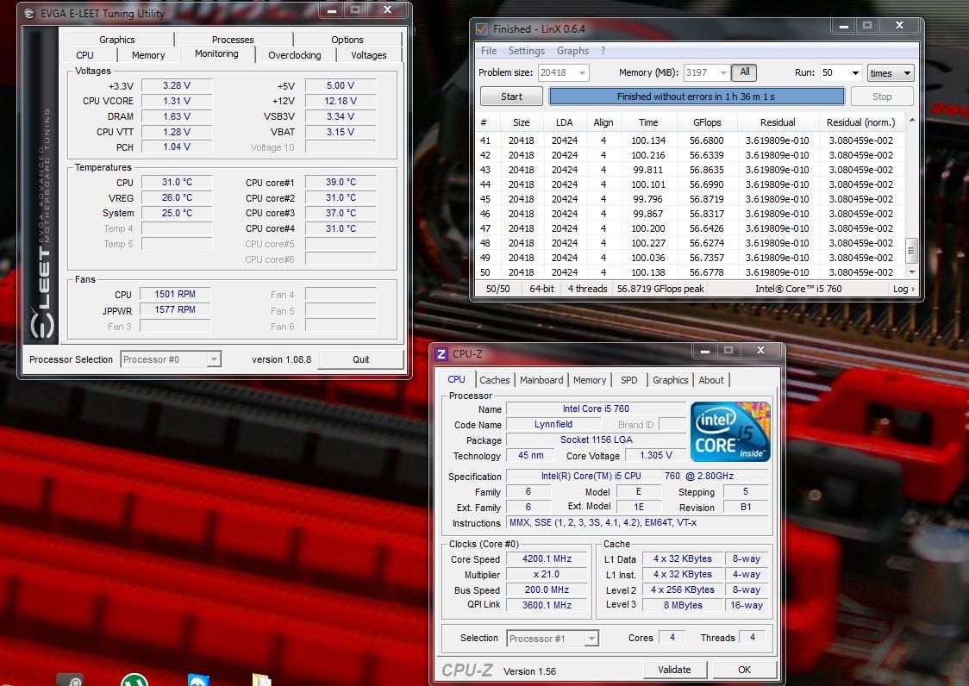Switch to the Graphics tab in E-LEET
The image size is (969, 686).
coord(116,40)
